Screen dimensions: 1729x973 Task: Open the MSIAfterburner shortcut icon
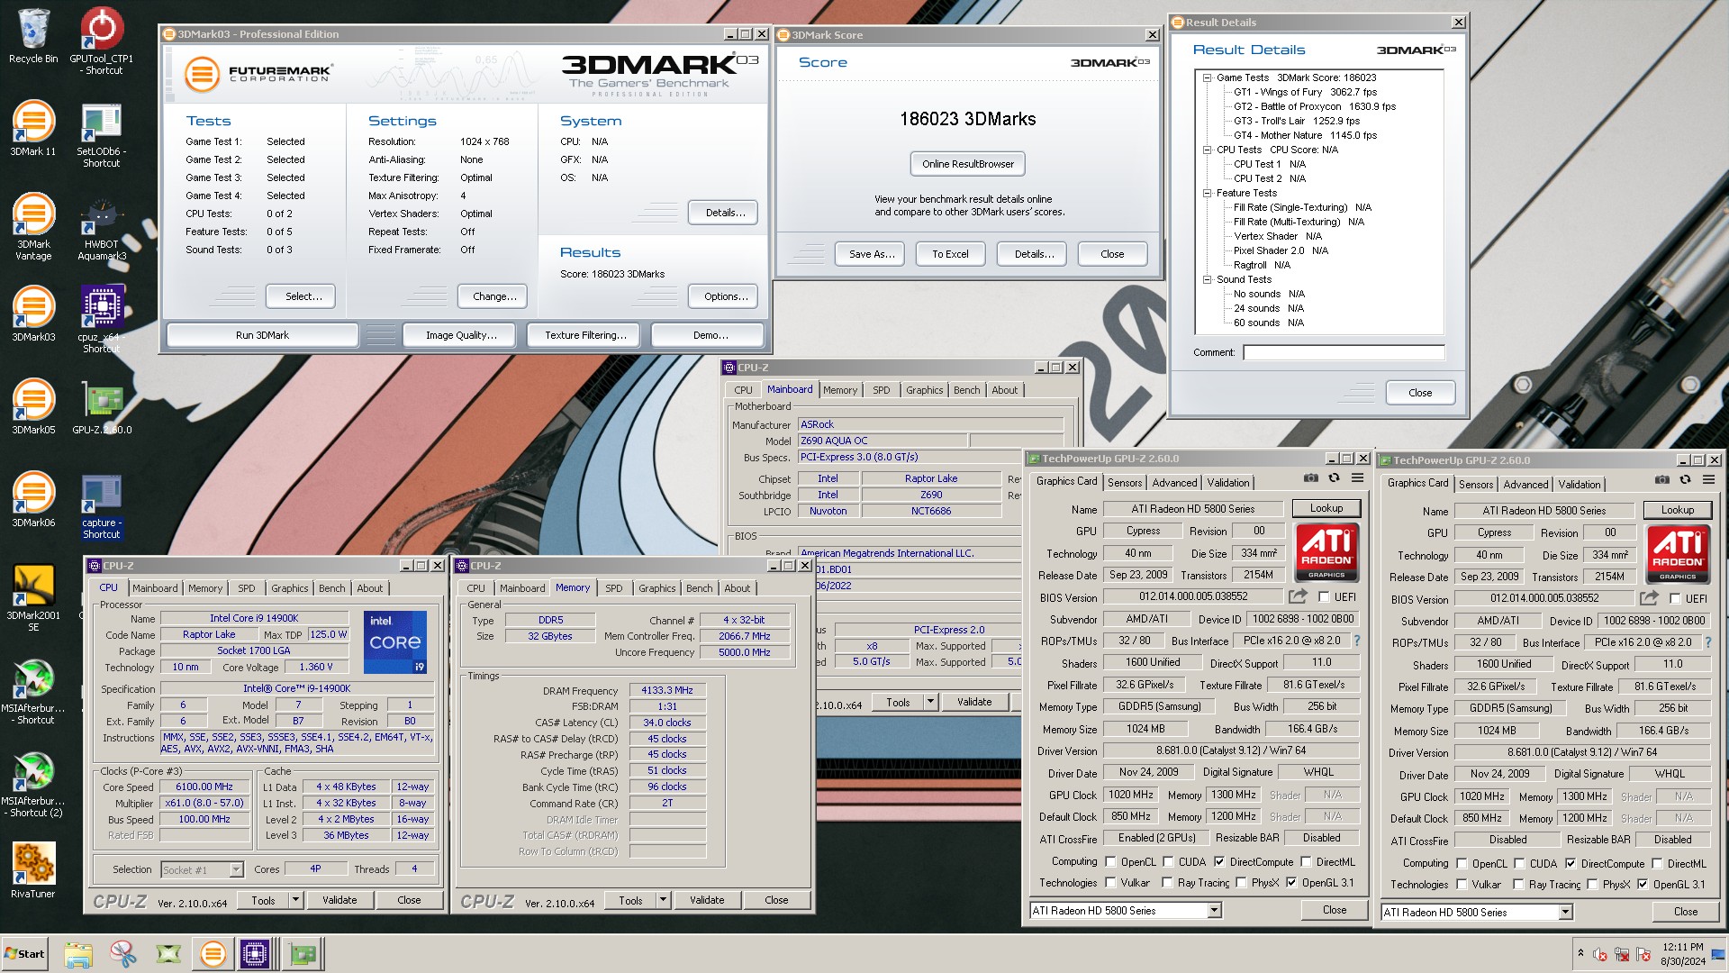point(33,692)
